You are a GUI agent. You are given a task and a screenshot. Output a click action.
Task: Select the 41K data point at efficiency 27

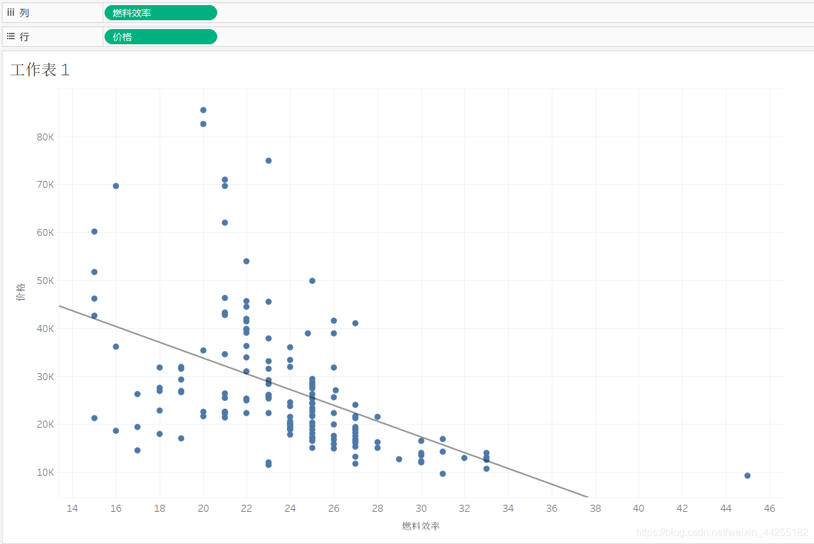[355, 323]
